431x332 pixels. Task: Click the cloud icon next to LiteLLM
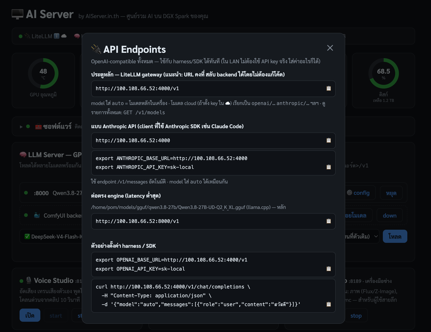64,36
